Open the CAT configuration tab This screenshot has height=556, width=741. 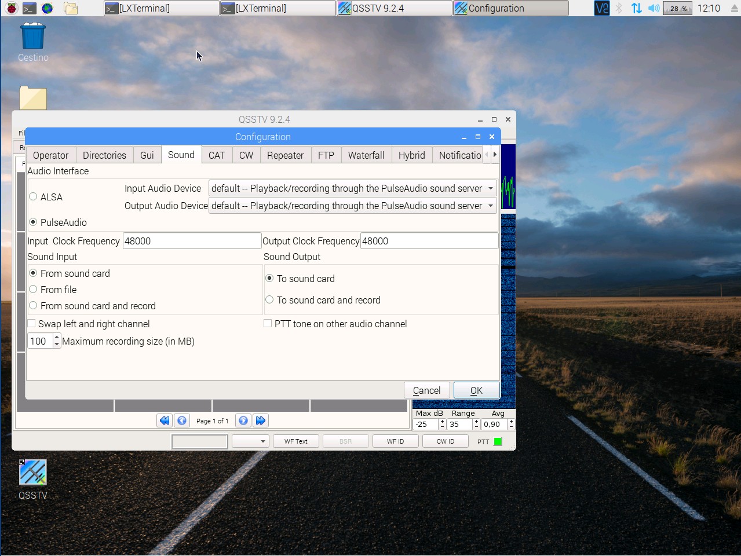[217, 155]
